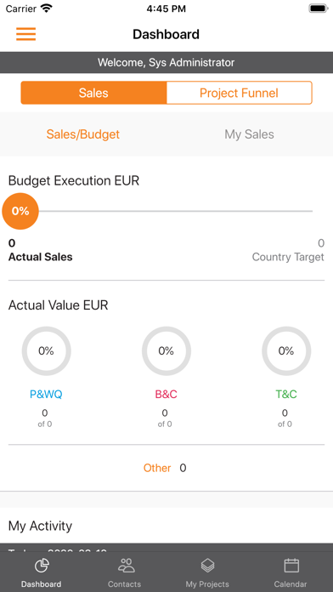
Task: Select the Sales/Budget tab
Action: click(83, 134)
